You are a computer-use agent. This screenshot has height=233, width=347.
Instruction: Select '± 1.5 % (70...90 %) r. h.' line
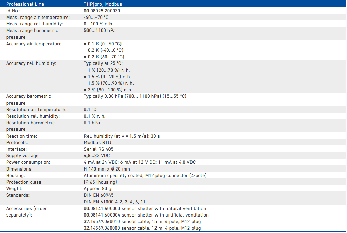109,83
